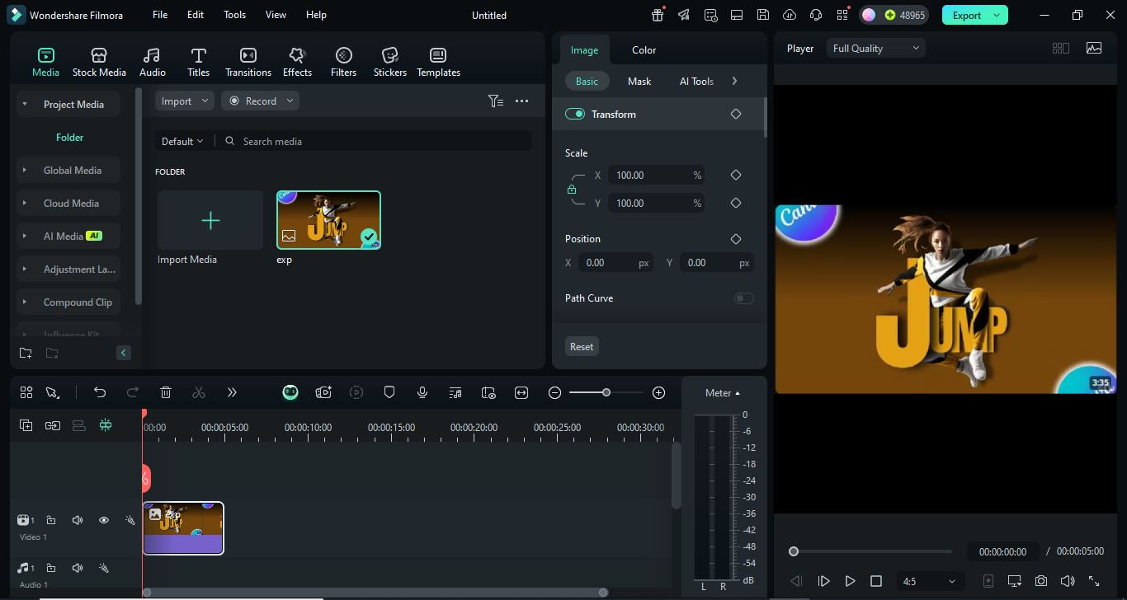Lock the Audio 1 track
1127x600 pixels.
click(51, 568)
